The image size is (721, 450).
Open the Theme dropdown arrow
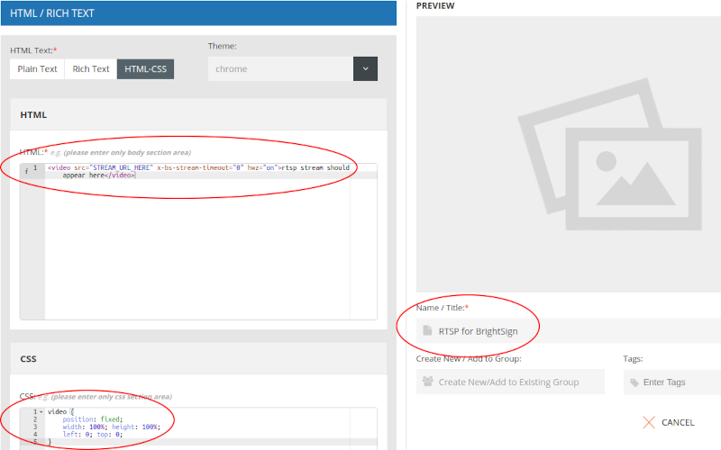365,69
